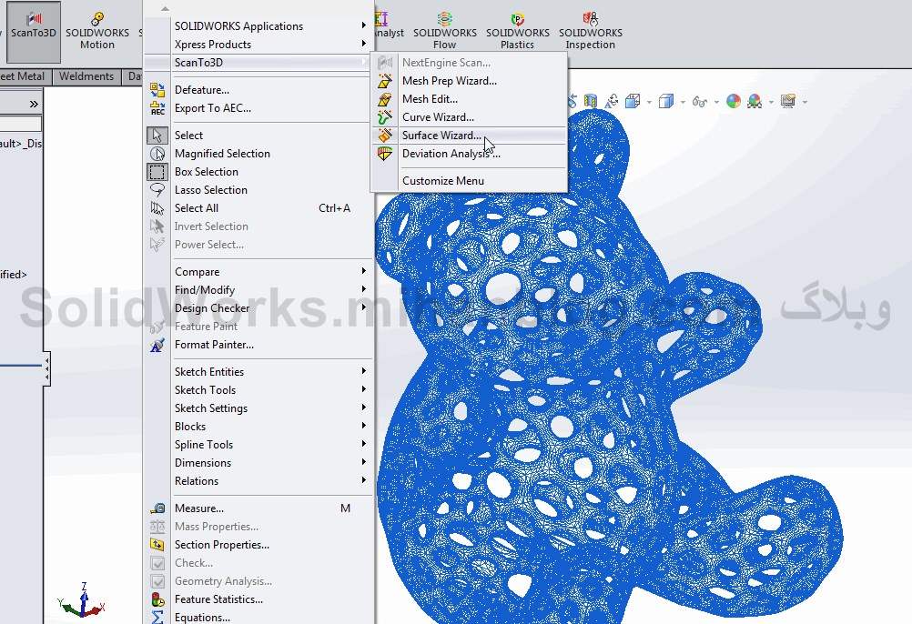Open the Display Style dropdown arrow

pos(683,102)
